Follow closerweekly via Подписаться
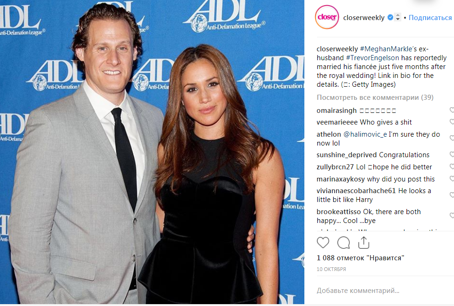454x306 pixels. pos(430,18)
